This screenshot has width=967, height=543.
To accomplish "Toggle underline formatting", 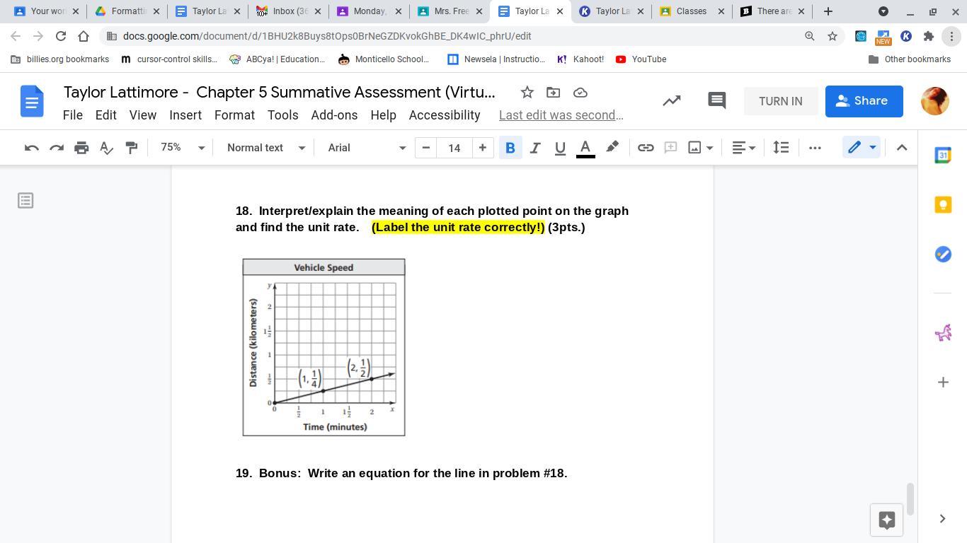I will 560,148.
